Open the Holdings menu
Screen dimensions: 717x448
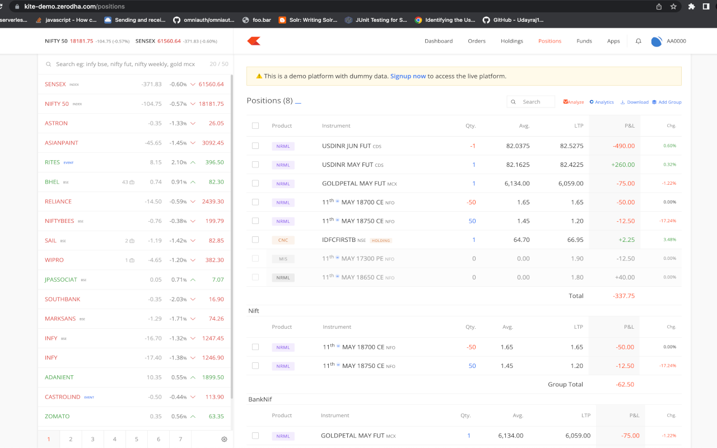[x=512, y=41]
